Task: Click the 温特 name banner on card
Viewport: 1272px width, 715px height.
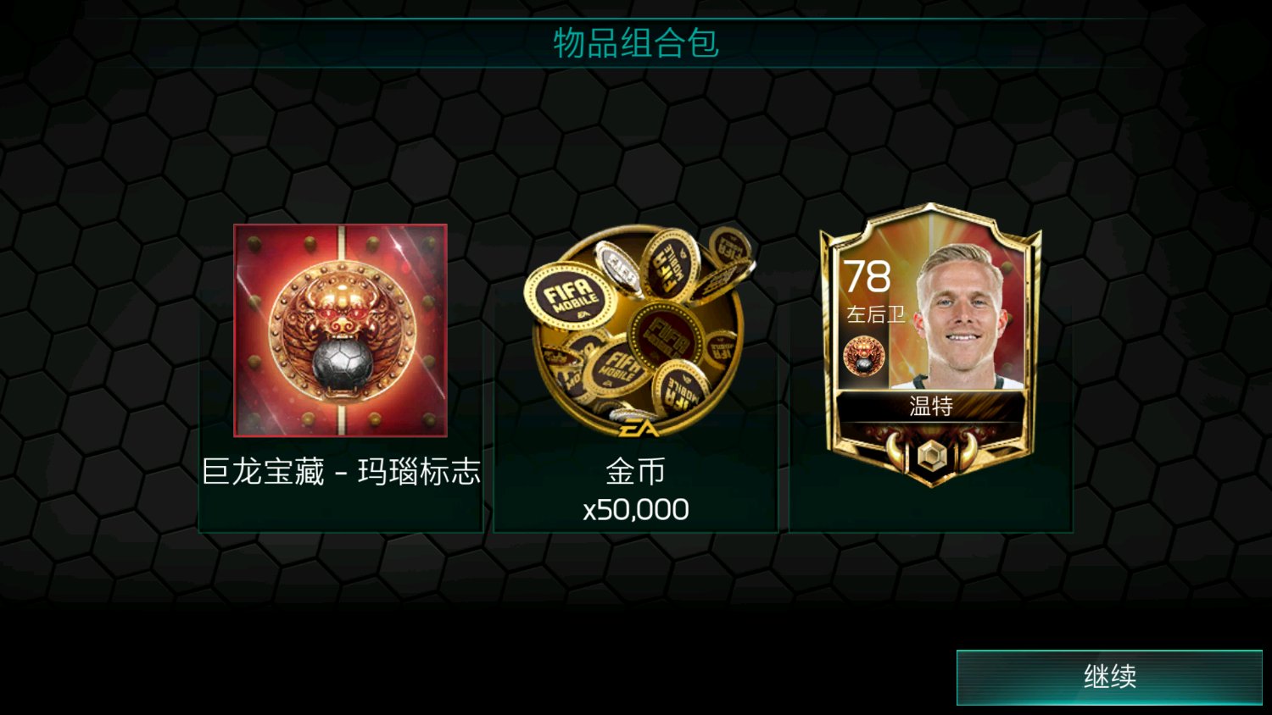Action: click(931, 407)
